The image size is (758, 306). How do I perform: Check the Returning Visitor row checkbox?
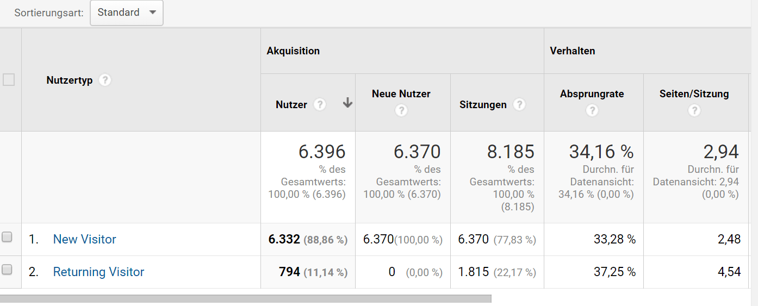[x=7, y=269]
